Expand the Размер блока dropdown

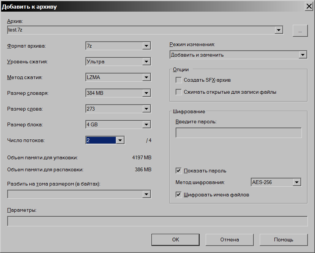click(x=147, y=124)
